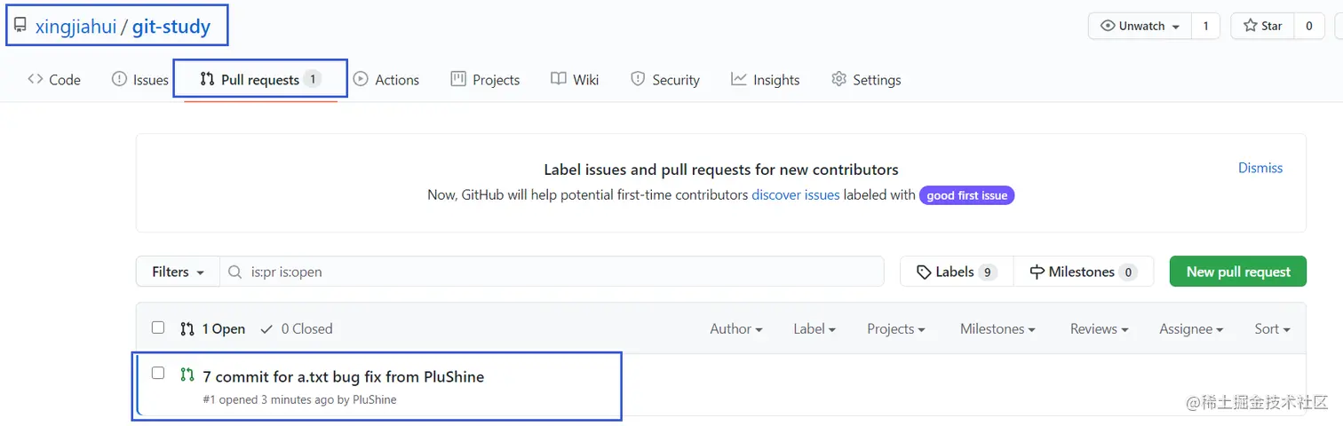Click the repository book icon

coord(20,25)
